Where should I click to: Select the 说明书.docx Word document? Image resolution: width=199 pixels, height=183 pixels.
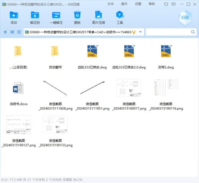pyautogui.click(x=18, y=88)
